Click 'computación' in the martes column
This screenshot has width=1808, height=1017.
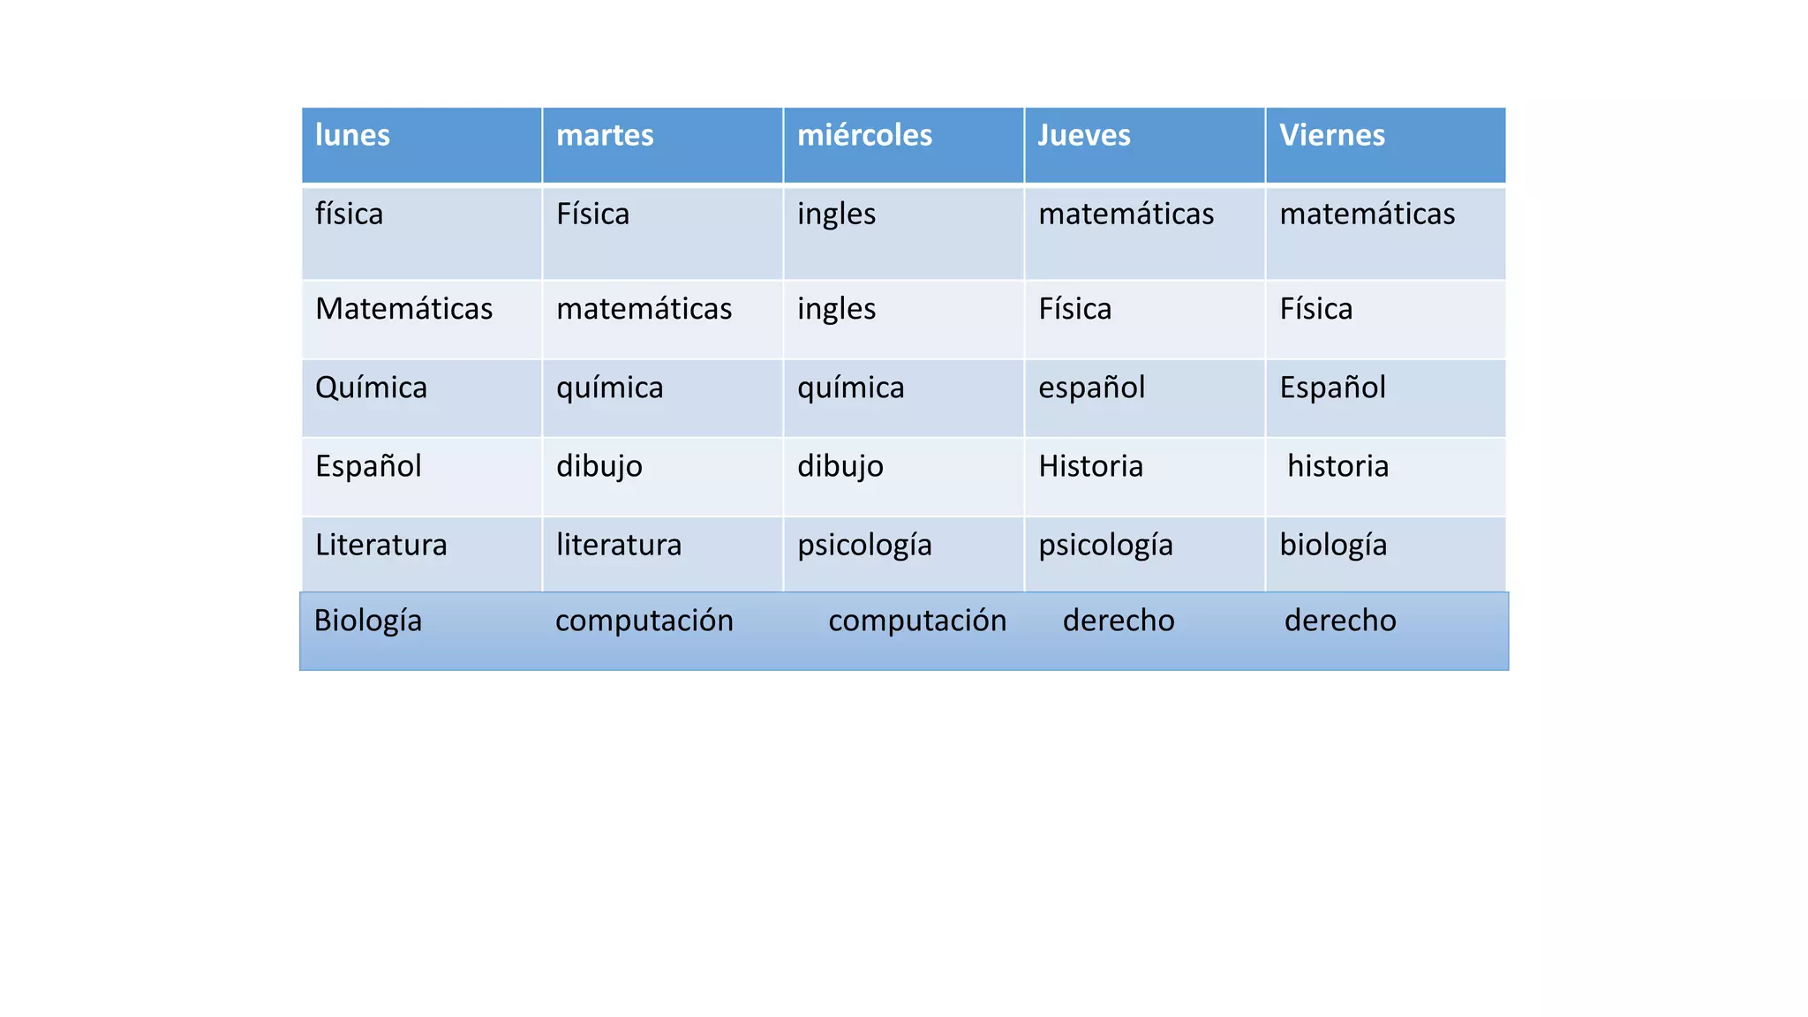(644, 621)
